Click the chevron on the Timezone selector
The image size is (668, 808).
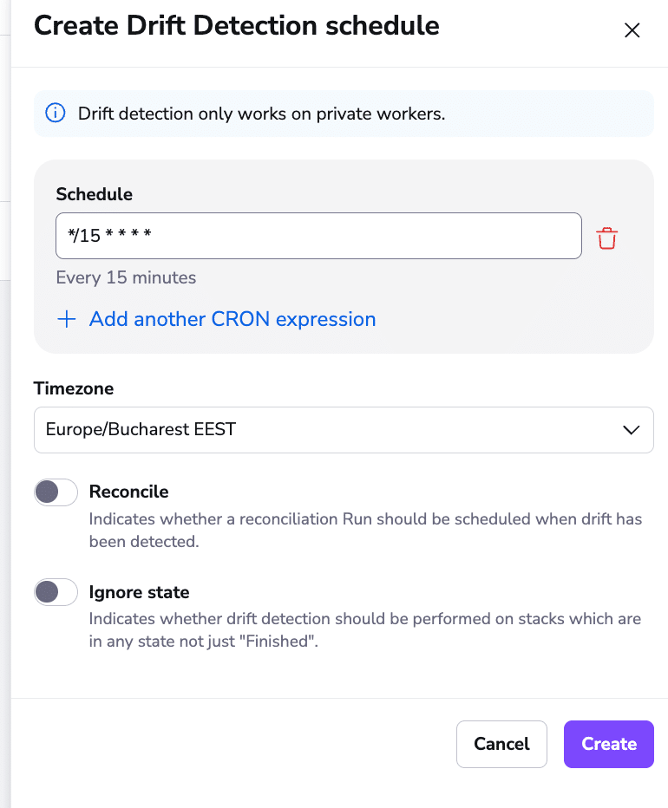click(x=632, y=429)
